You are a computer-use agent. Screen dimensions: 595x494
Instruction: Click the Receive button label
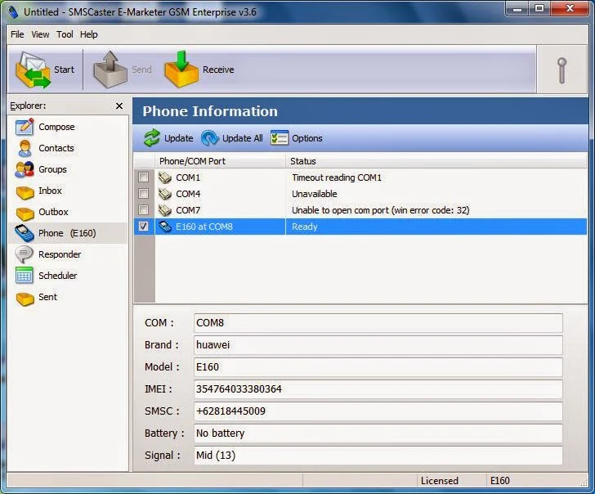click(218, 70)
